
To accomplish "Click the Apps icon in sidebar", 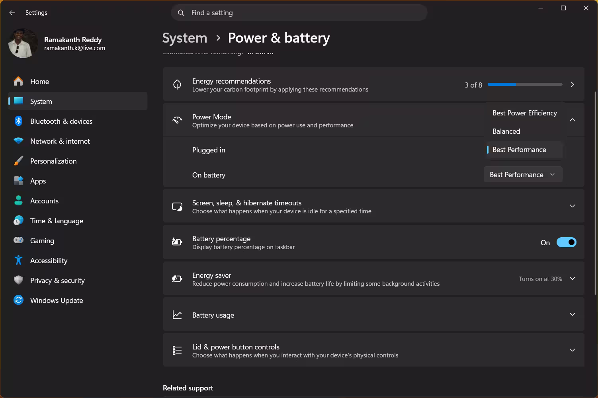I will pyautogui.click(x=18, y=181).
